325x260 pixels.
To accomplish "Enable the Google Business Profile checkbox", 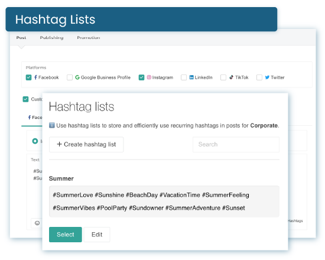I will (70, 77).
